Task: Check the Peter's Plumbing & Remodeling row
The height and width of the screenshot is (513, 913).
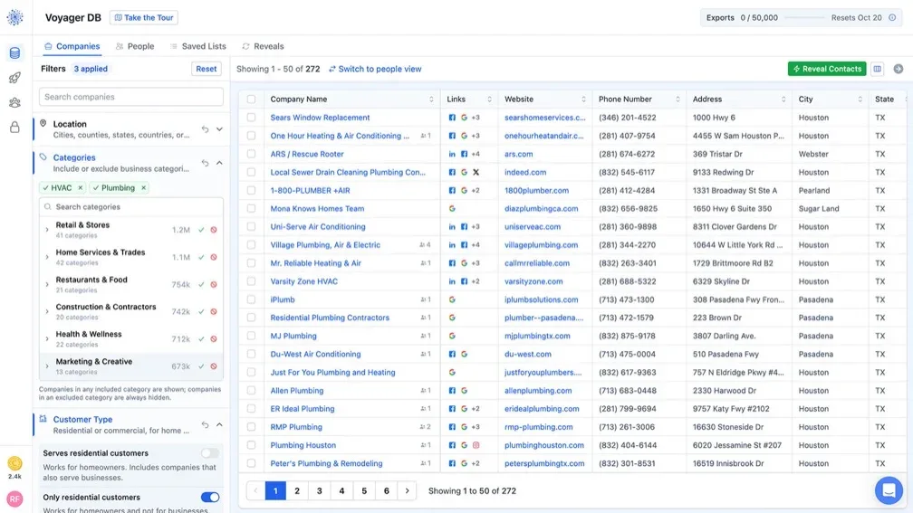Action: (251, 463)
